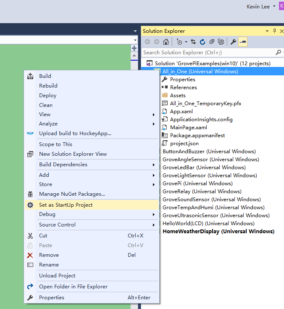
Task: Expand the Source Control submenu
Action: pos(92,225)
